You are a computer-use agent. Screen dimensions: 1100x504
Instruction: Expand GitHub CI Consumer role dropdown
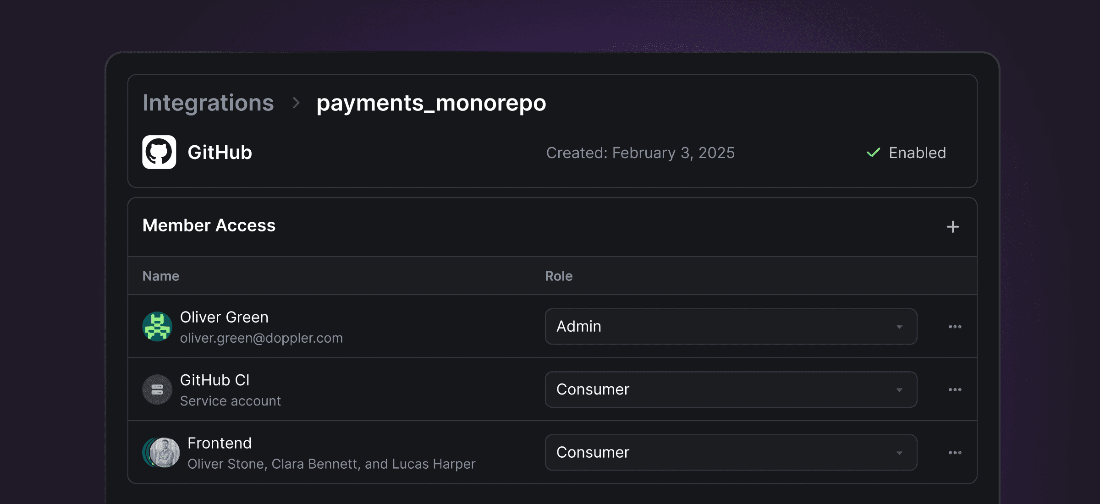click(731, 389)
